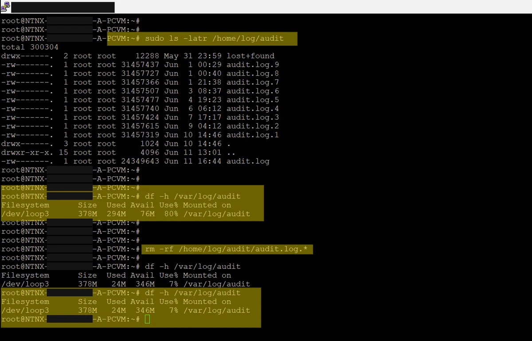
Task: Click the 'sudo ls -latr /home/log/audit' command text
Action: [214, 39]
